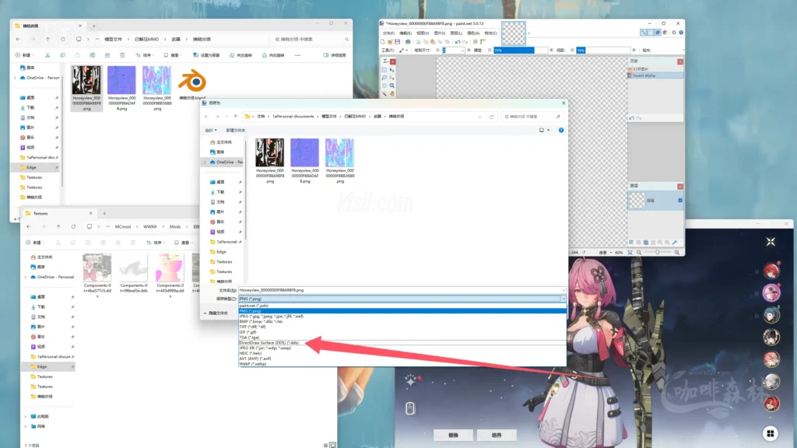Viewport: 797px width, 448px height.
Task: Open the Blender file thumbnail
Action: coord(191,86)
